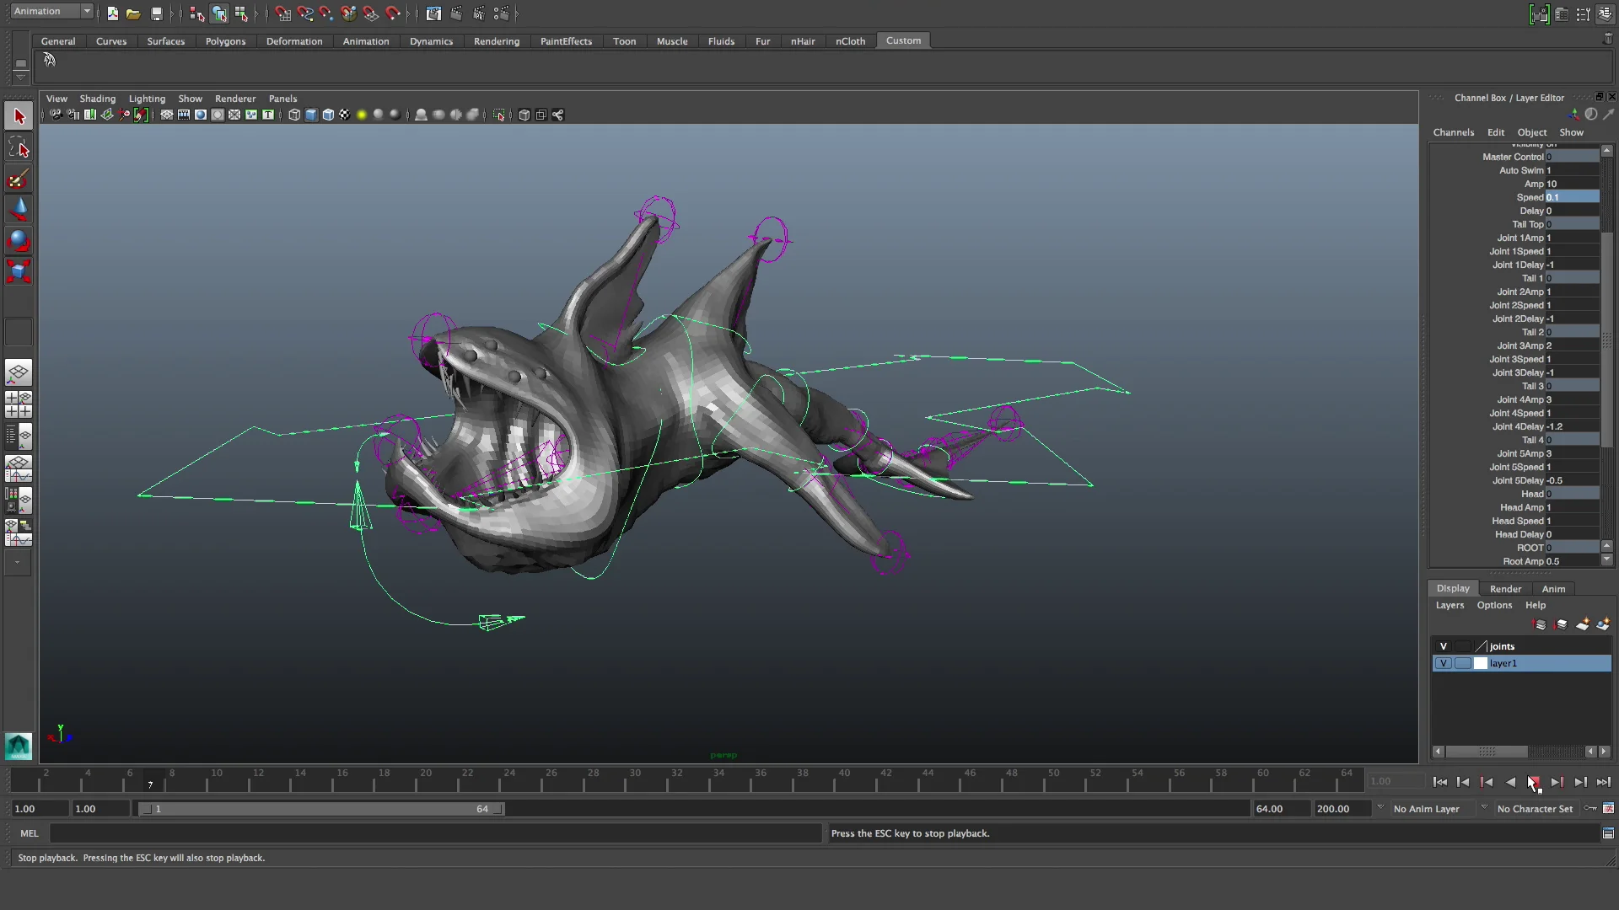Select the arrow Select tool
This screenshot has height=910, width=1619.
pyautogui.click(x=19, y=116)
